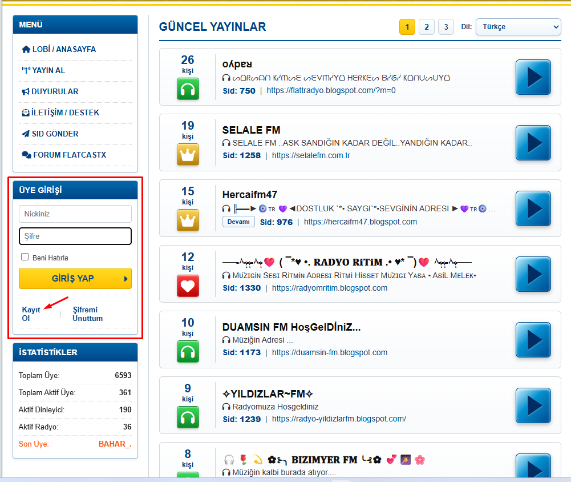Viewport: 571px width, 482px height.
Task: Click gold crown icon for SELALE FM
Action: (188, 155)
